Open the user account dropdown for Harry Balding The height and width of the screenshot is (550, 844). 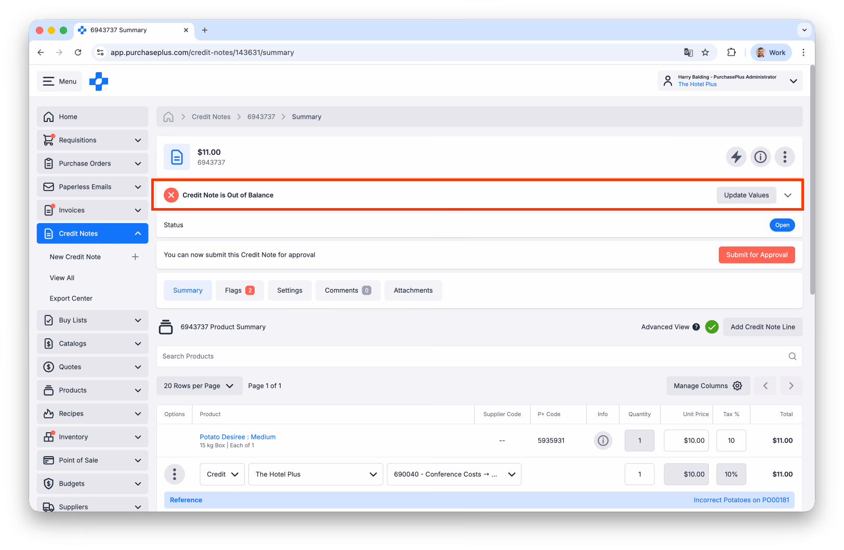pyautogui.click(x=730, y=81)
